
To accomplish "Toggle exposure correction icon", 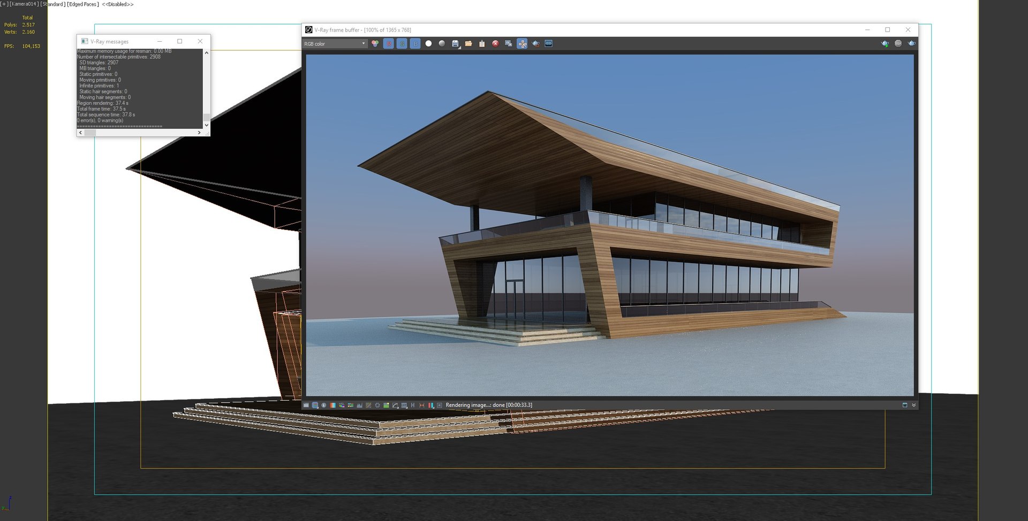I will click(377, 405).
